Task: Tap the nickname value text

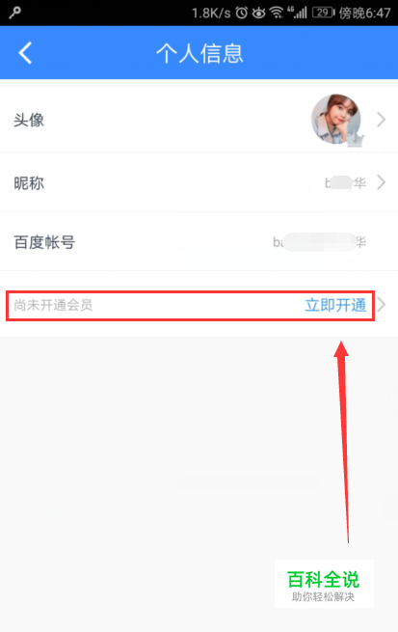Action: pos(345,183)
